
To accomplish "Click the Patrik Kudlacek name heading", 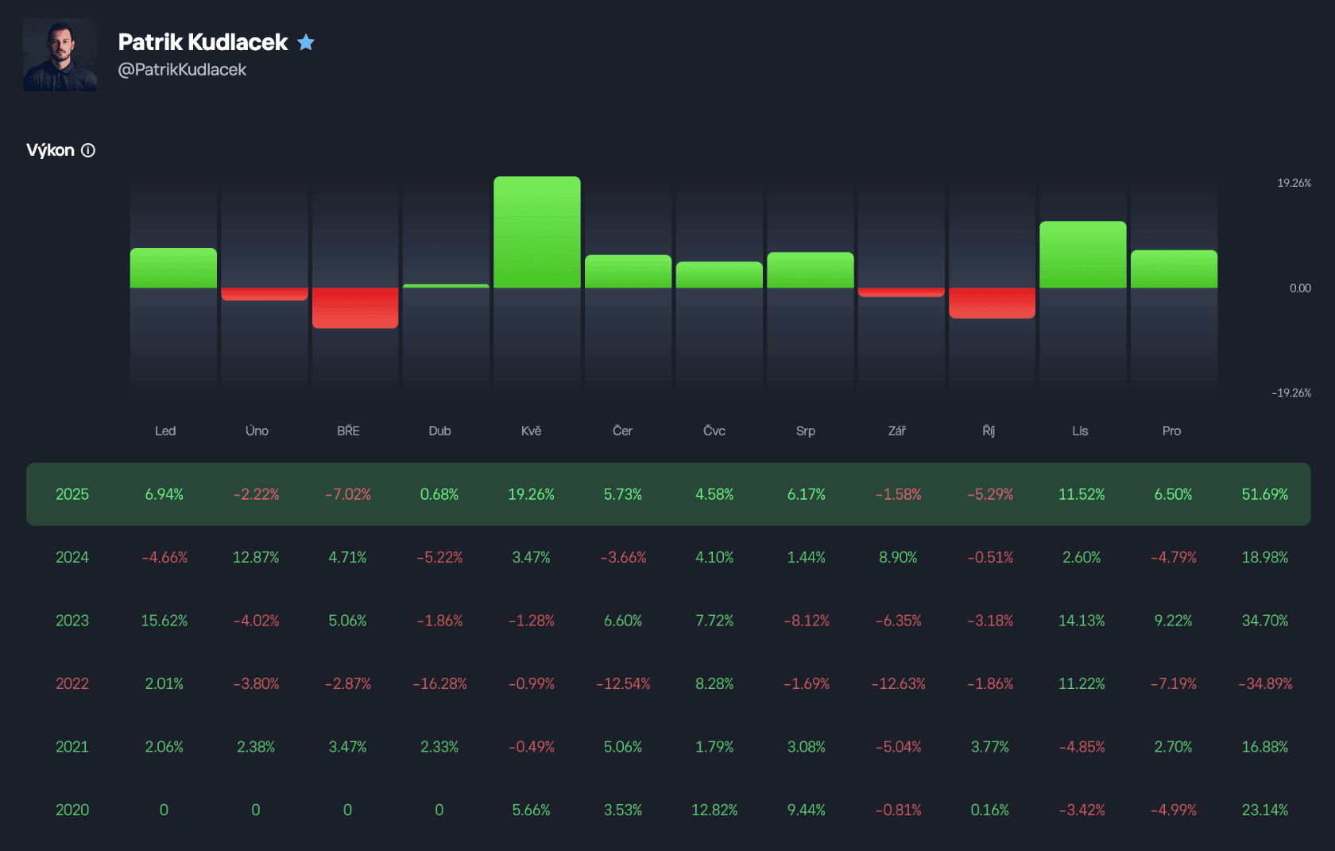I will (x=203, y=42).
